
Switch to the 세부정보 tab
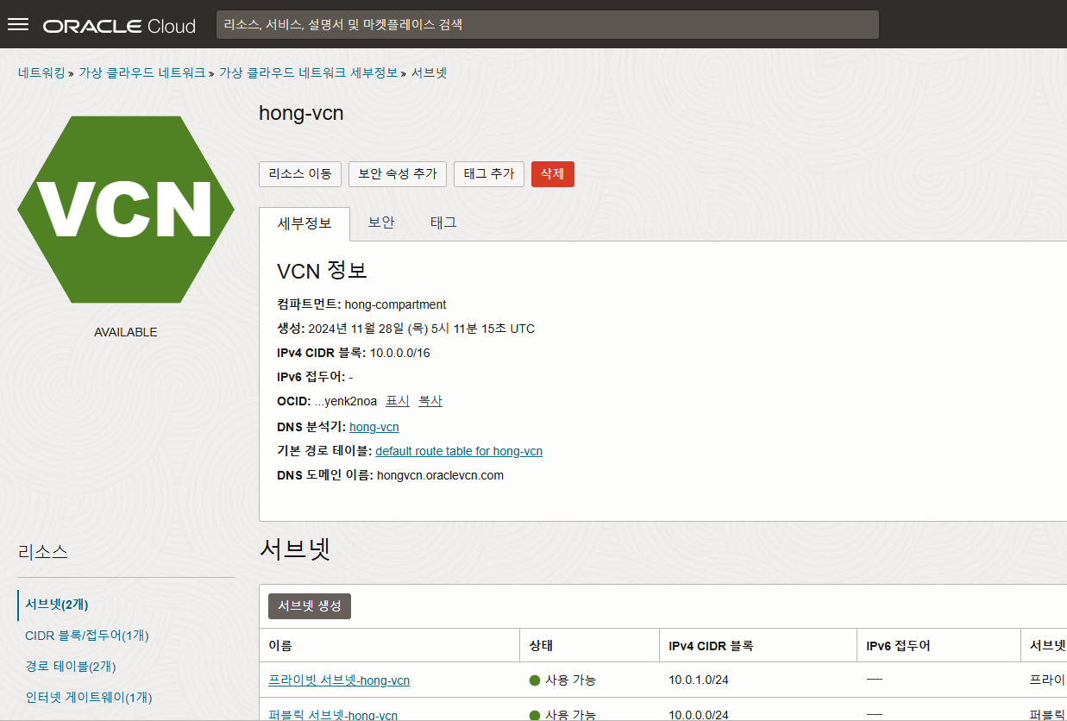(304, 223)
